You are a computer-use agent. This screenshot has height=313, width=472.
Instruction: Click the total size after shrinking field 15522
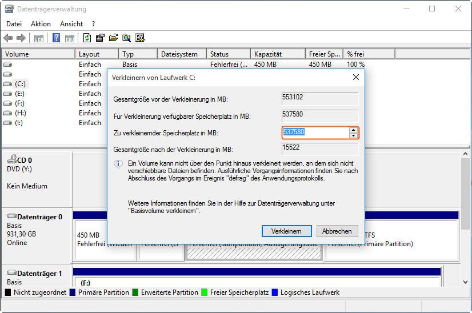click(320, 149)
